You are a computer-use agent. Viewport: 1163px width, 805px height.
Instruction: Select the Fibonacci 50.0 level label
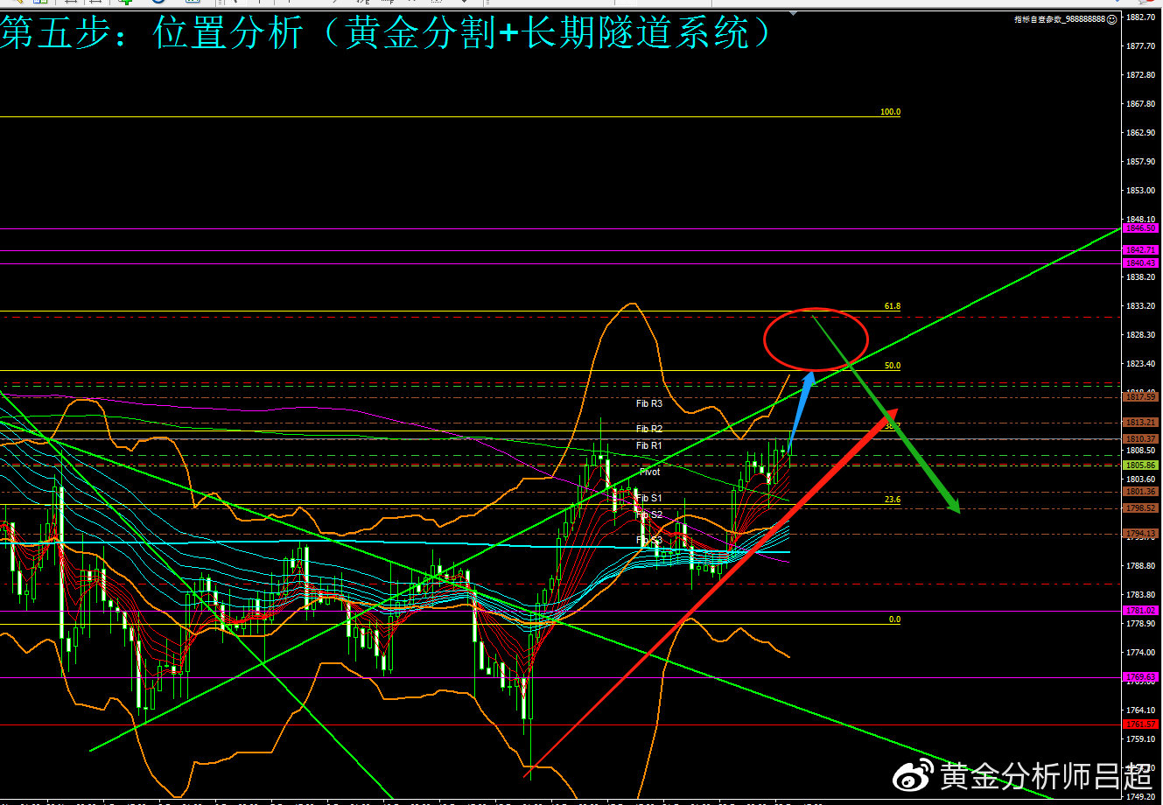893,366
